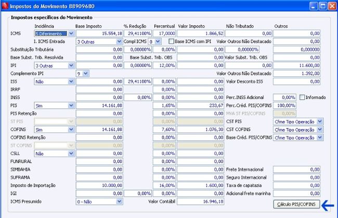Close the Impostos do Movimento window
The height and width of the screenshot is (218, 338).
(x=332, y=6)
